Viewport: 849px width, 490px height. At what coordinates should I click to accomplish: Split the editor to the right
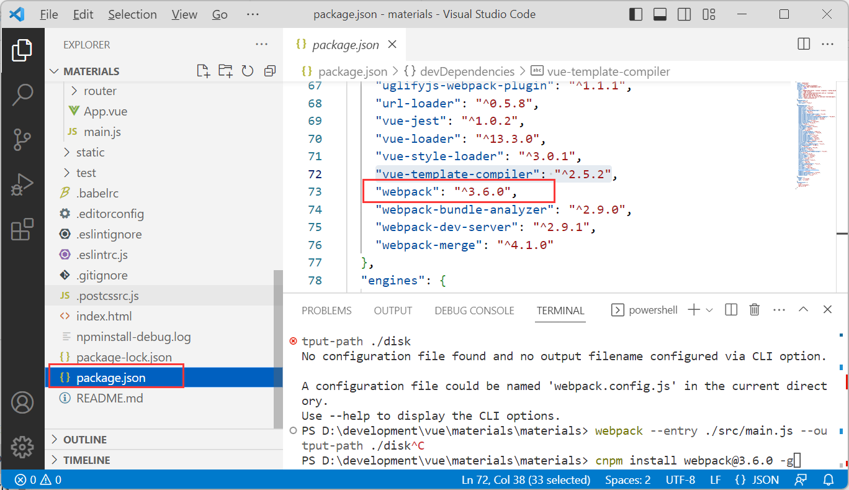(804, 44)
